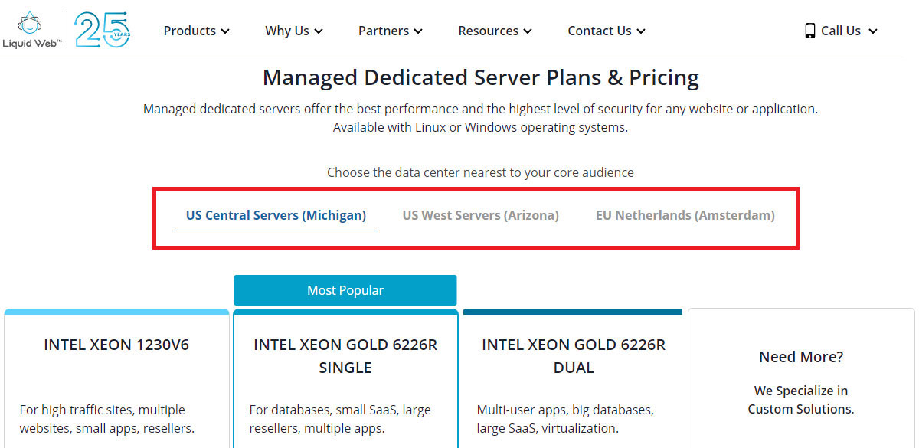Click Intel Xeon Gold 6226R Dual title
The width and height of the screenshot is (919, 448).
point(574,356)
